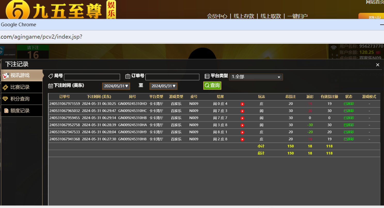Open the start date dropdown 2024/05/31
This screenshot has height=208, width=384.
tap(116, 86)
